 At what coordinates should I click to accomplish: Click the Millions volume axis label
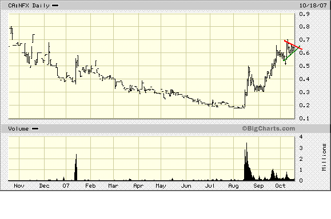324,157
